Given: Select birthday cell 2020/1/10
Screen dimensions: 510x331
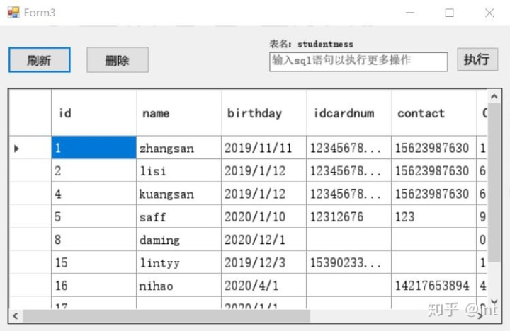Looking at the screenshot, I should (x=263, y=216).
